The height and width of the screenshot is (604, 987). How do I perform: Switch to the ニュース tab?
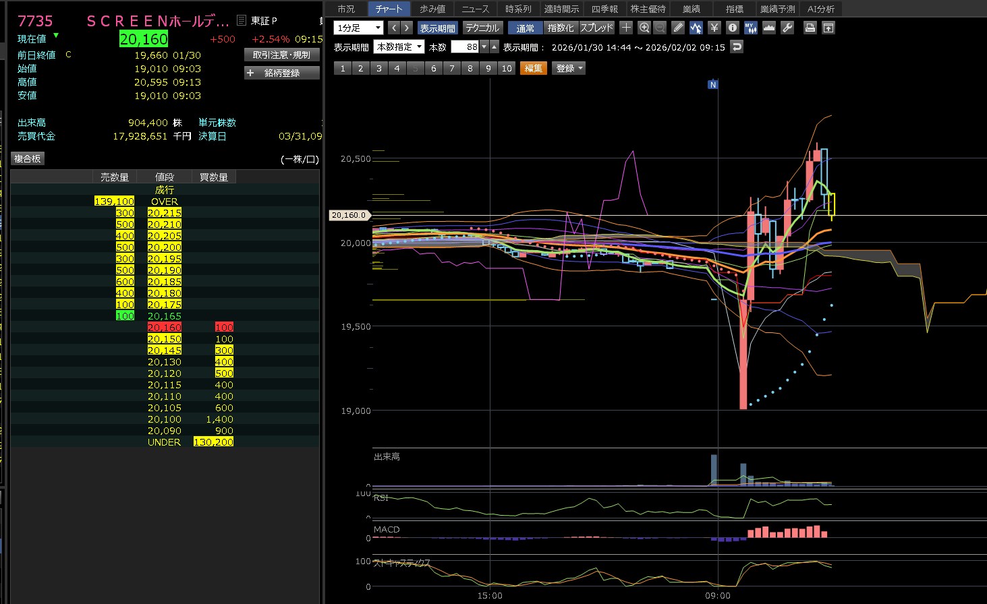(x=475, y=9)
